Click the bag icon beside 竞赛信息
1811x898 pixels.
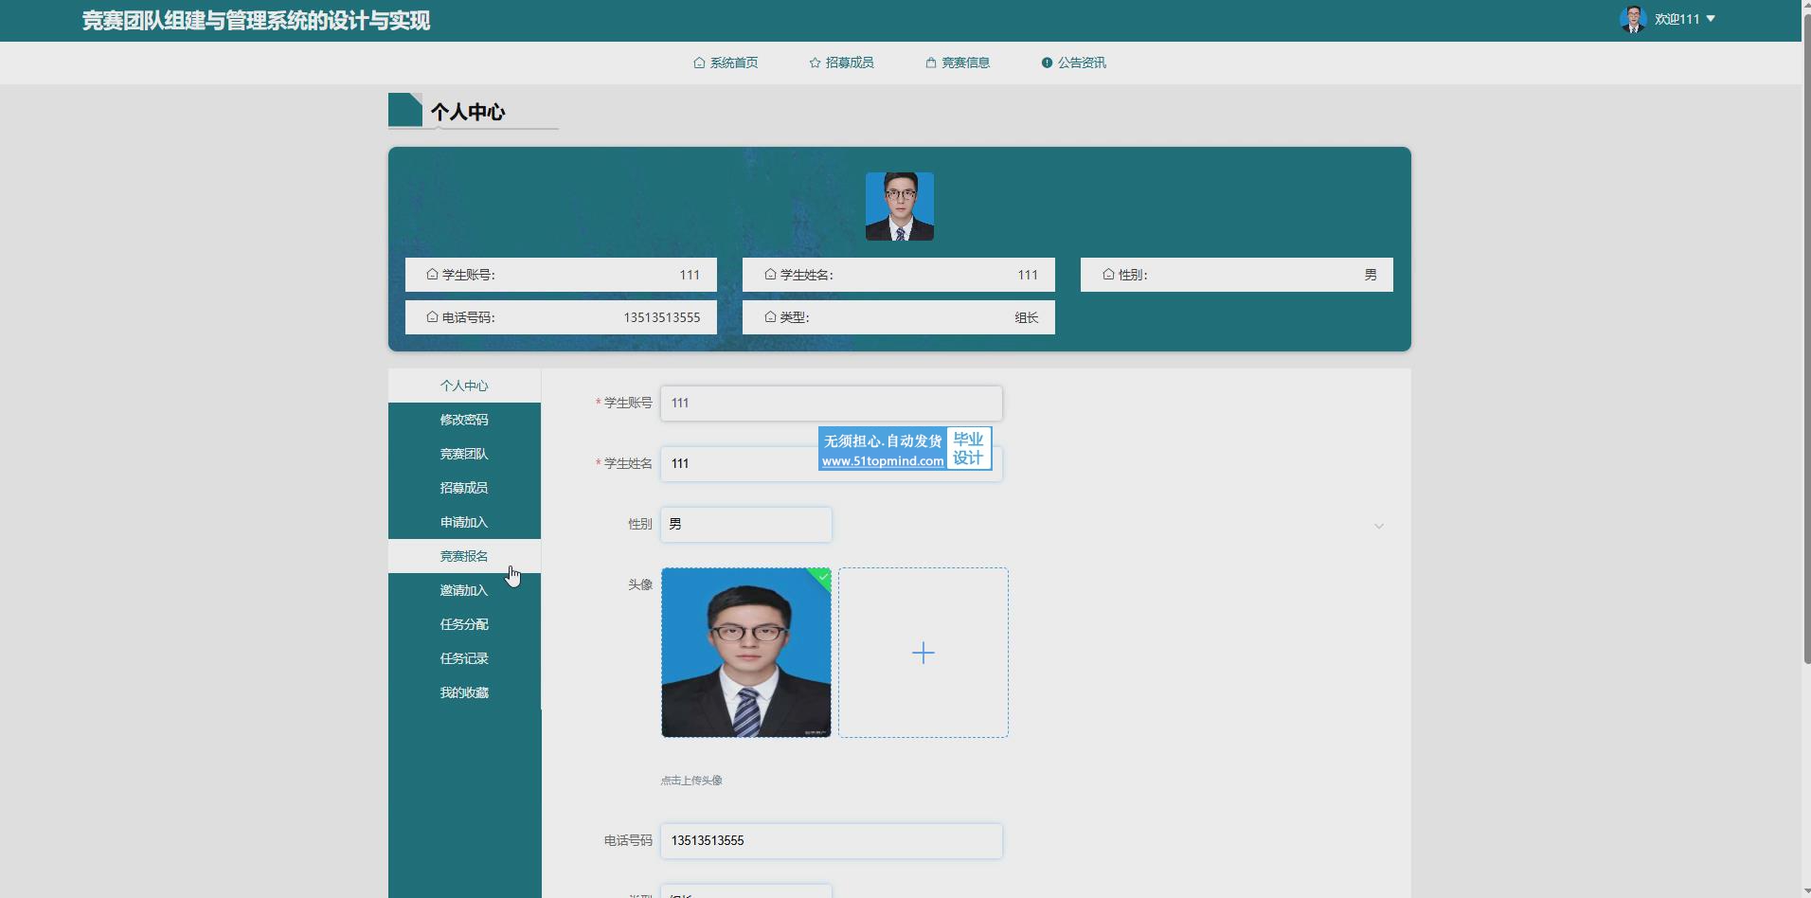pyautogui.click(x=931, y=63)
